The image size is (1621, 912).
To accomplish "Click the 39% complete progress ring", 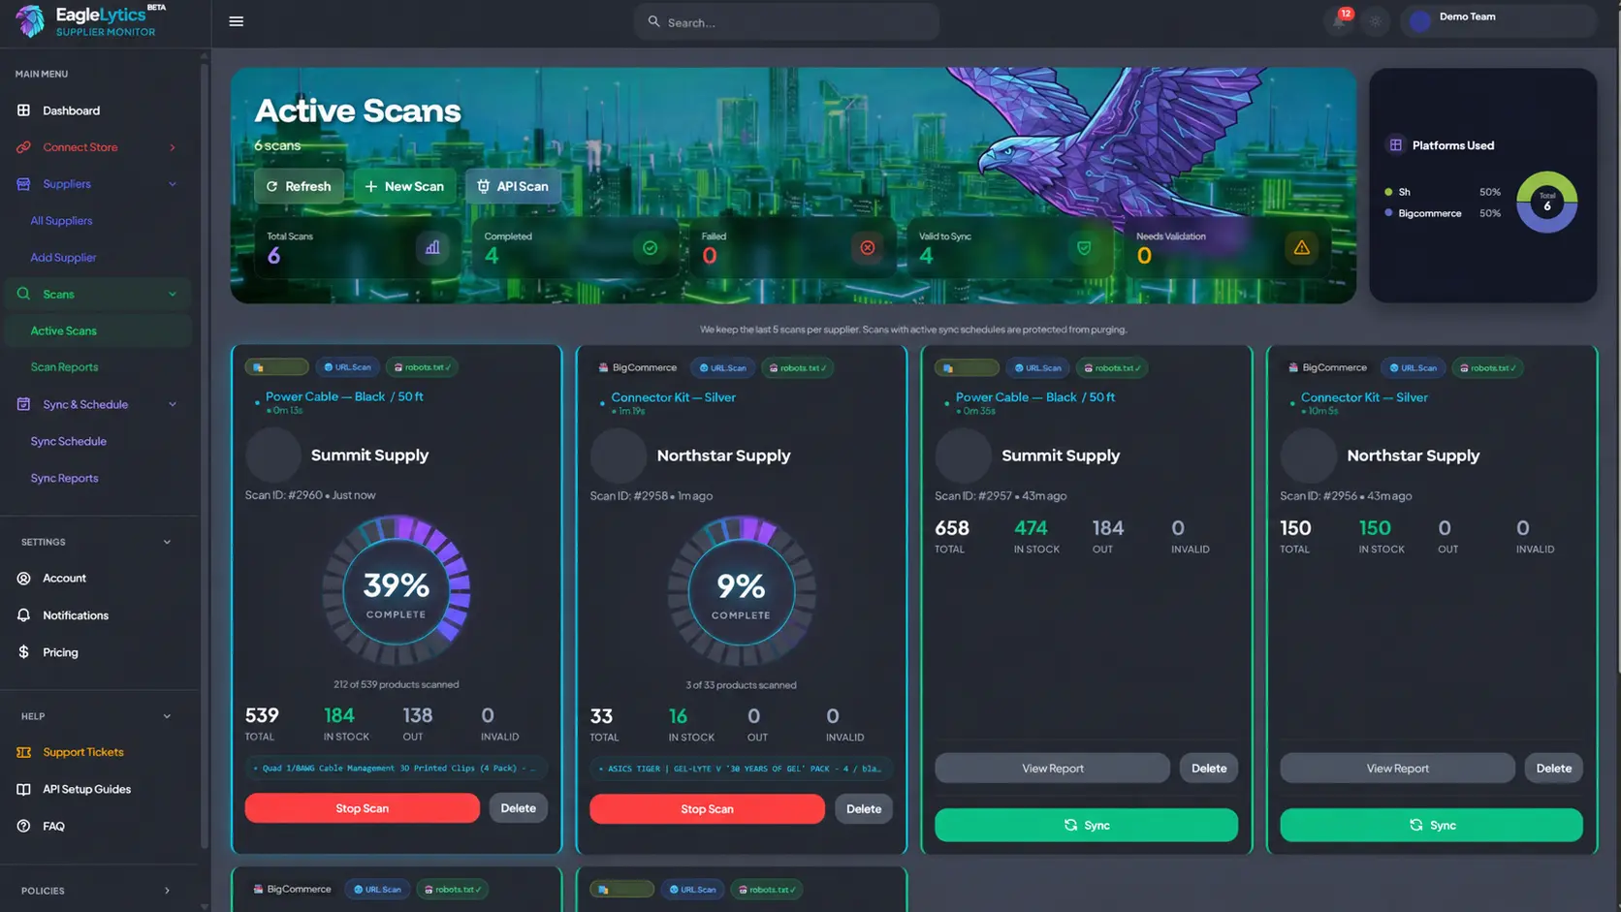I will 396,590.
